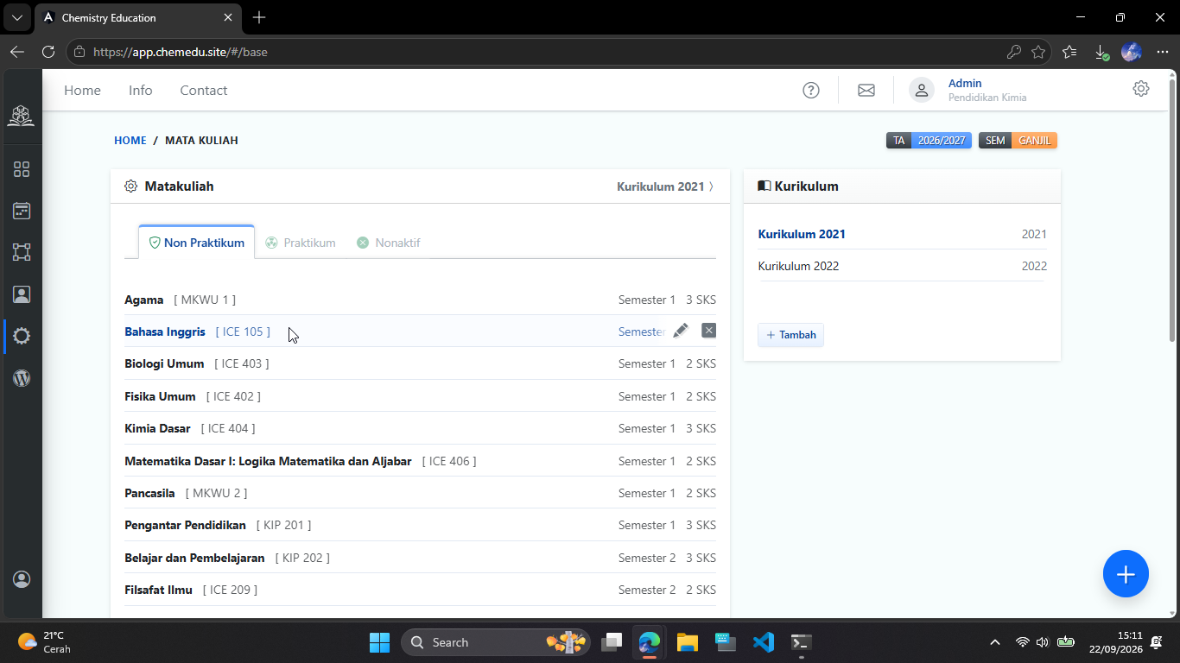Switch to the Nonaktif tab
The width and height of the screenshot is (1180, 663).
[x=389, y=243]
